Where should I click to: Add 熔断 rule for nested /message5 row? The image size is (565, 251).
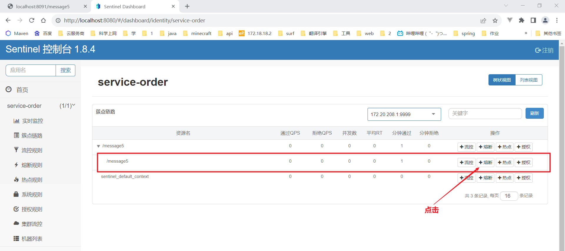click(x=486, y=162)
